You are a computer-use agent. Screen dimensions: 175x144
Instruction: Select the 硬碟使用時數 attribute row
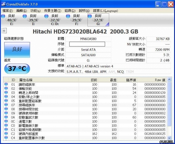click(85, 113)
